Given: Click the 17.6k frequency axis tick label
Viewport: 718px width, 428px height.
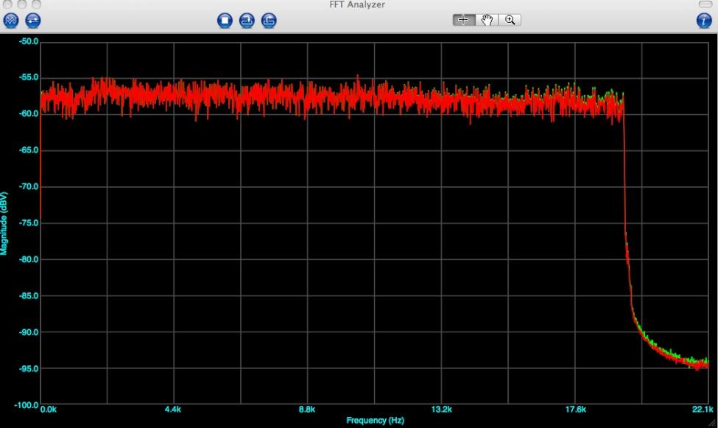Looking at the screenshot, I should click(x=575, y=410).
